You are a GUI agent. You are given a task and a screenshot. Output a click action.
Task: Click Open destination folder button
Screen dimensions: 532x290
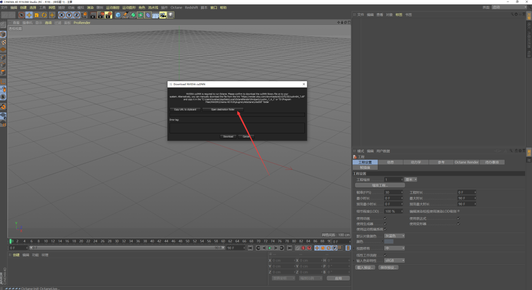click(x=223, y=110)
